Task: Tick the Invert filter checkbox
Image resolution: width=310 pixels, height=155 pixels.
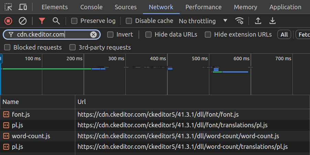Action: pyautogui.click(x=110, y=34)
